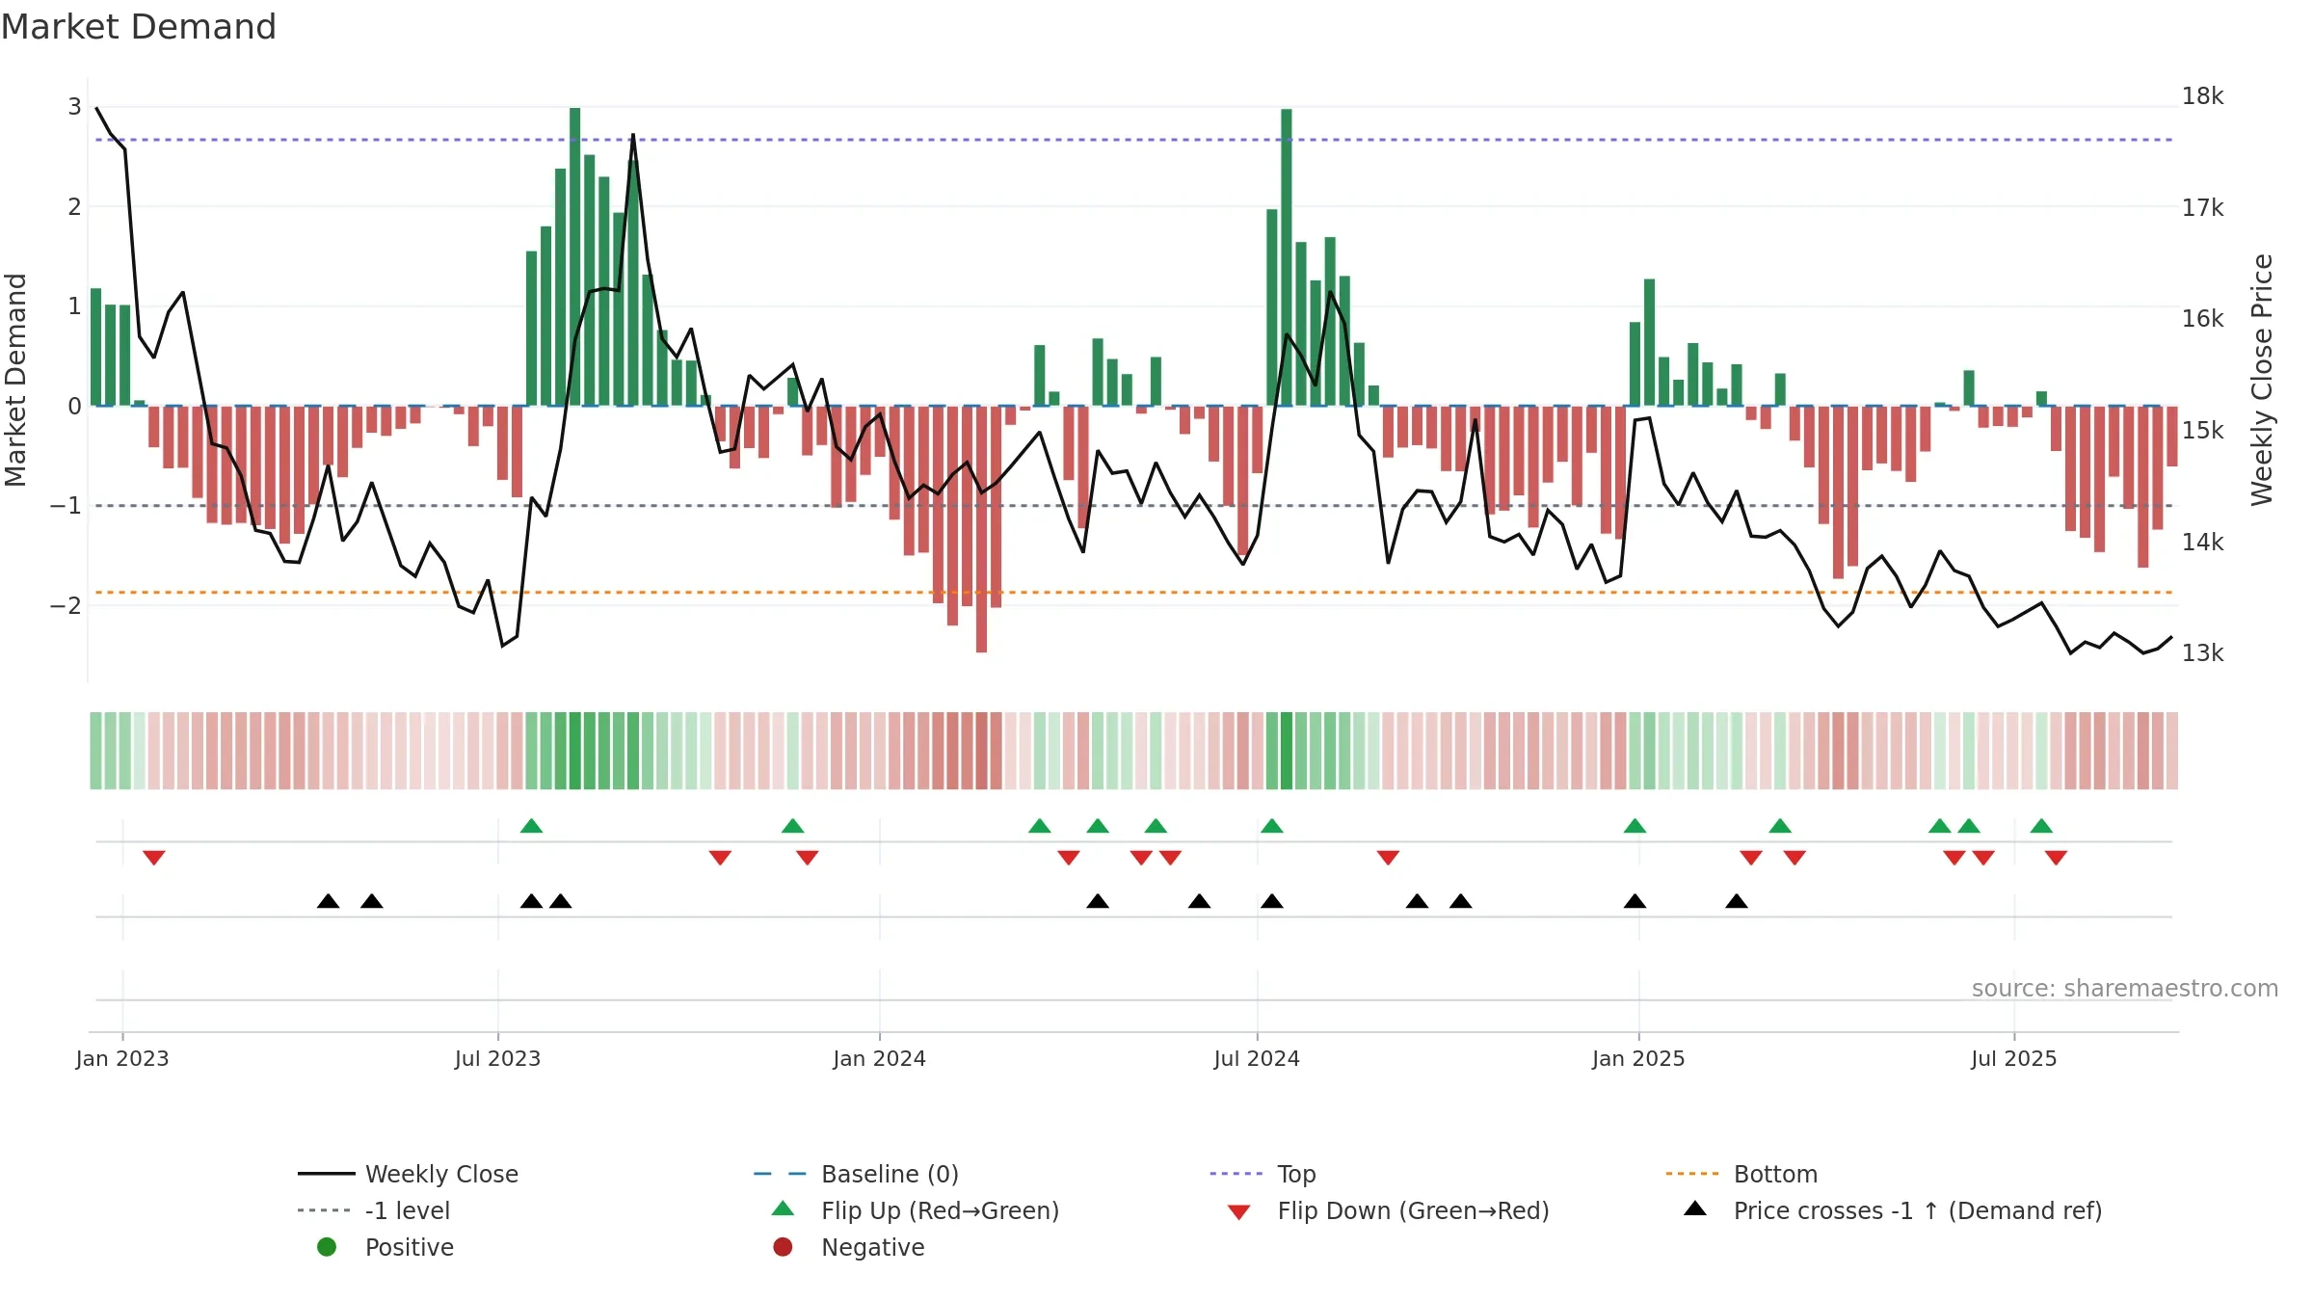Click the '14k' right axis tick
The height and width of the screenshot is (1301, 2313).
2203,542
